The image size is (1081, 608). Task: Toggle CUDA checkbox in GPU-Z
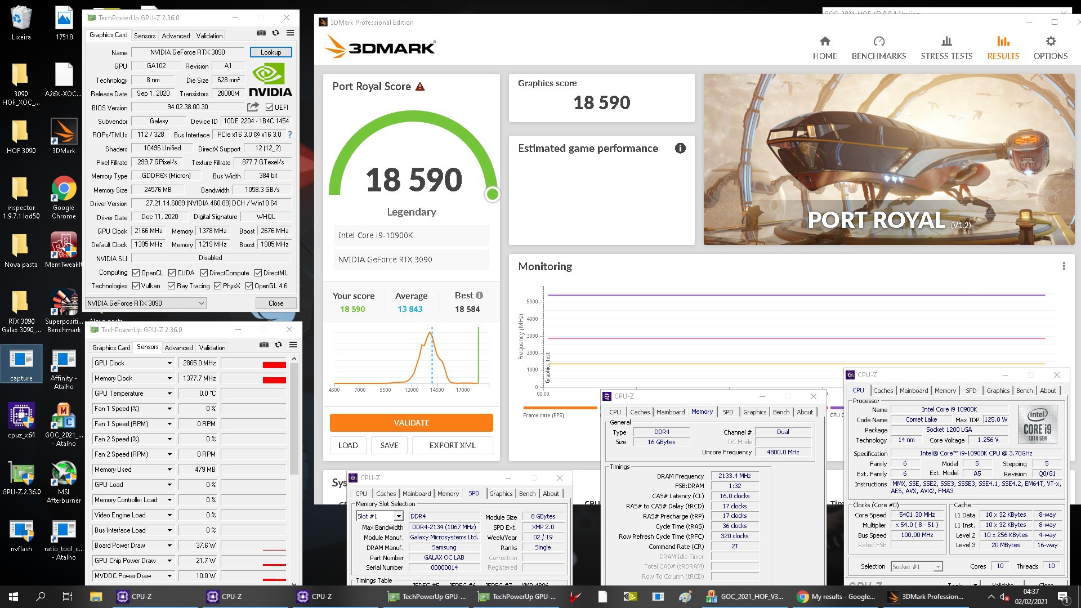[172, 273]
